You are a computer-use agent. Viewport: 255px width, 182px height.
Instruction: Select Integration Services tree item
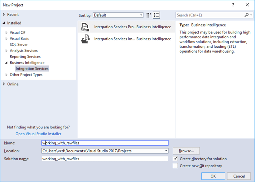32,69
